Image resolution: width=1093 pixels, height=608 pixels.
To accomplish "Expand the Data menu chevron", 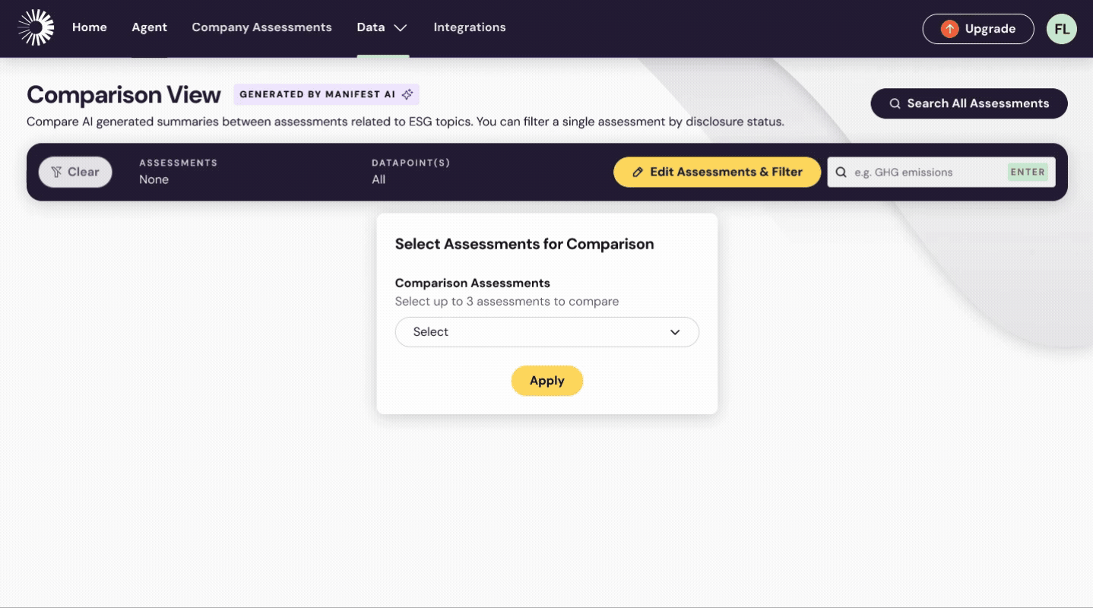I will point(401,28).
